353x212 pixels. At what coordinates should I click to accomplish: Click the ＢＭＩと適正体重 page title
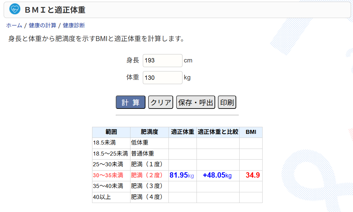[55, 10]
